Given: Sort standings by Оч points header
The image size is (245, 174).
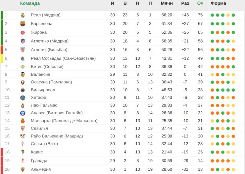Looking at the screenshot, I should coord(200,3).
